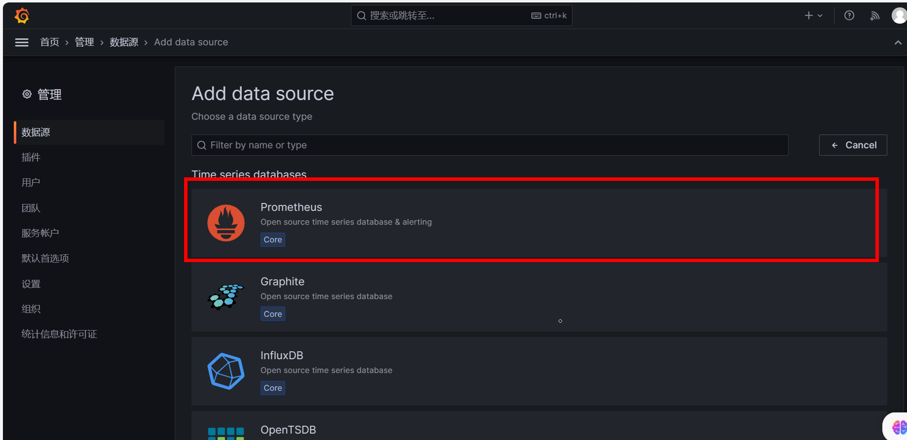Click the InfluxDB polygon logo
Screen dimensions: 907x440
(226, 371)
